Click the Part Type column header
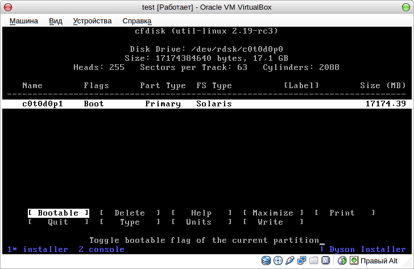 click(x=163, y=85)
